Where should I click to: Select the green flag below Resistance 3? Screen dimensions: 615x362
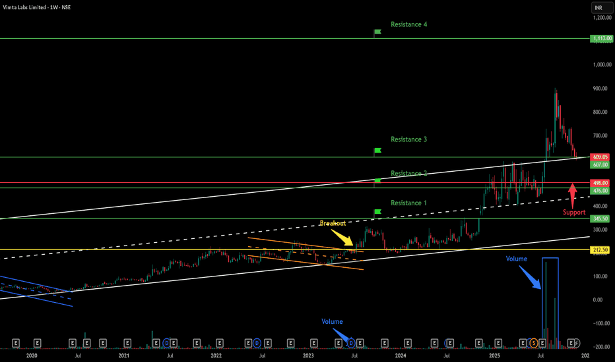(x=377, y=150)
